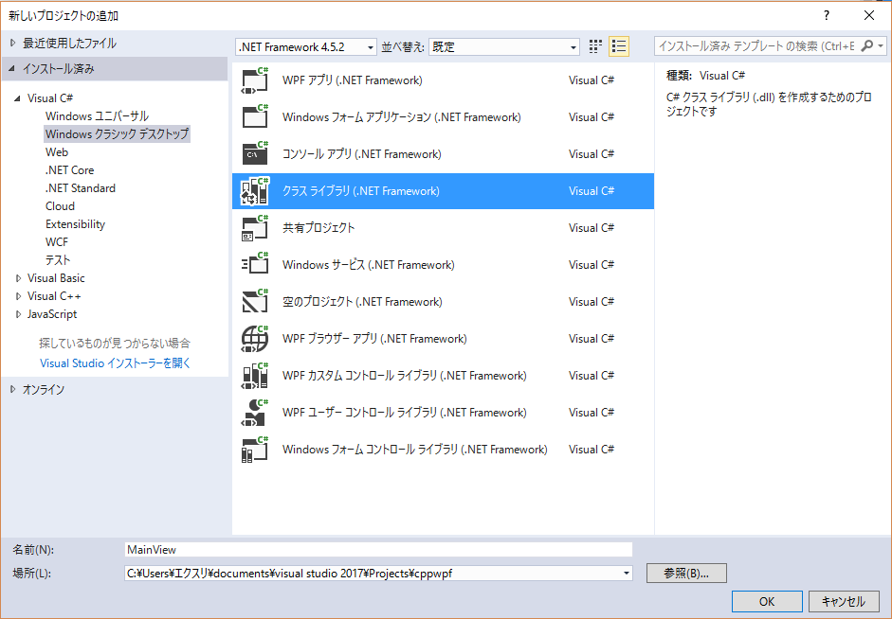This screenshot has width=892, height=619.
Task: Click inside the template search box
Action: click(749, 44)
